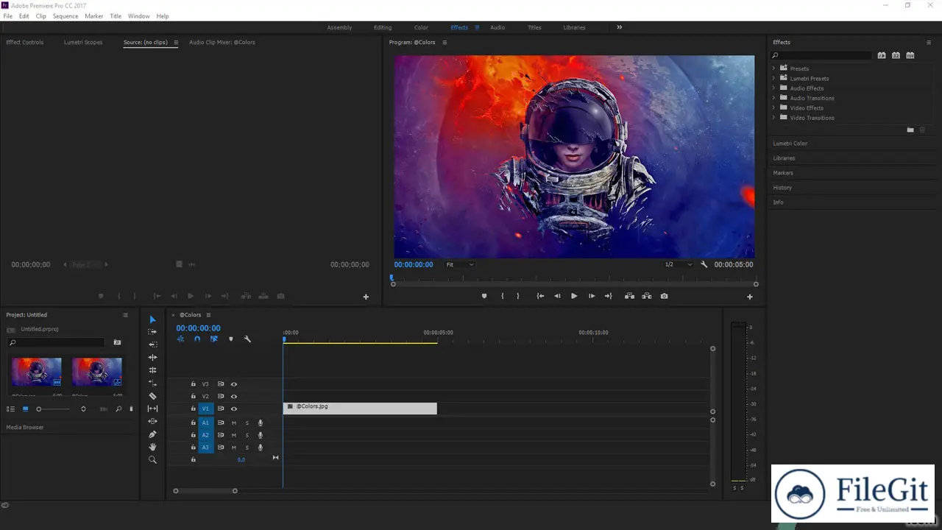Open the Media Browser panel
Image resolution: width=942 pixels, height=530 pixels.
pyautogui.click(x=25, y=427)
